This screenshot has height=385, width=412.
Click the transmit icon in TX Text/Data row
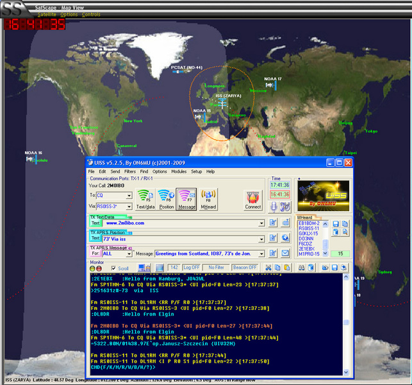(285, 223)
